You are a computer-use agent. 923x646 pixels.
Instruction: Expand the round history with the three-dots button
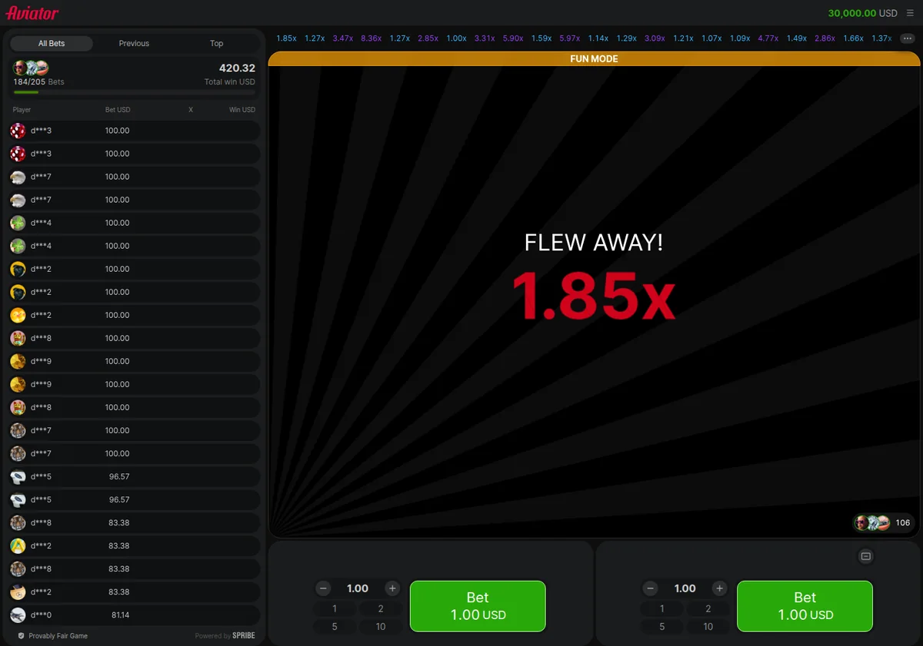pyautogui.click(x=906, y=38)
